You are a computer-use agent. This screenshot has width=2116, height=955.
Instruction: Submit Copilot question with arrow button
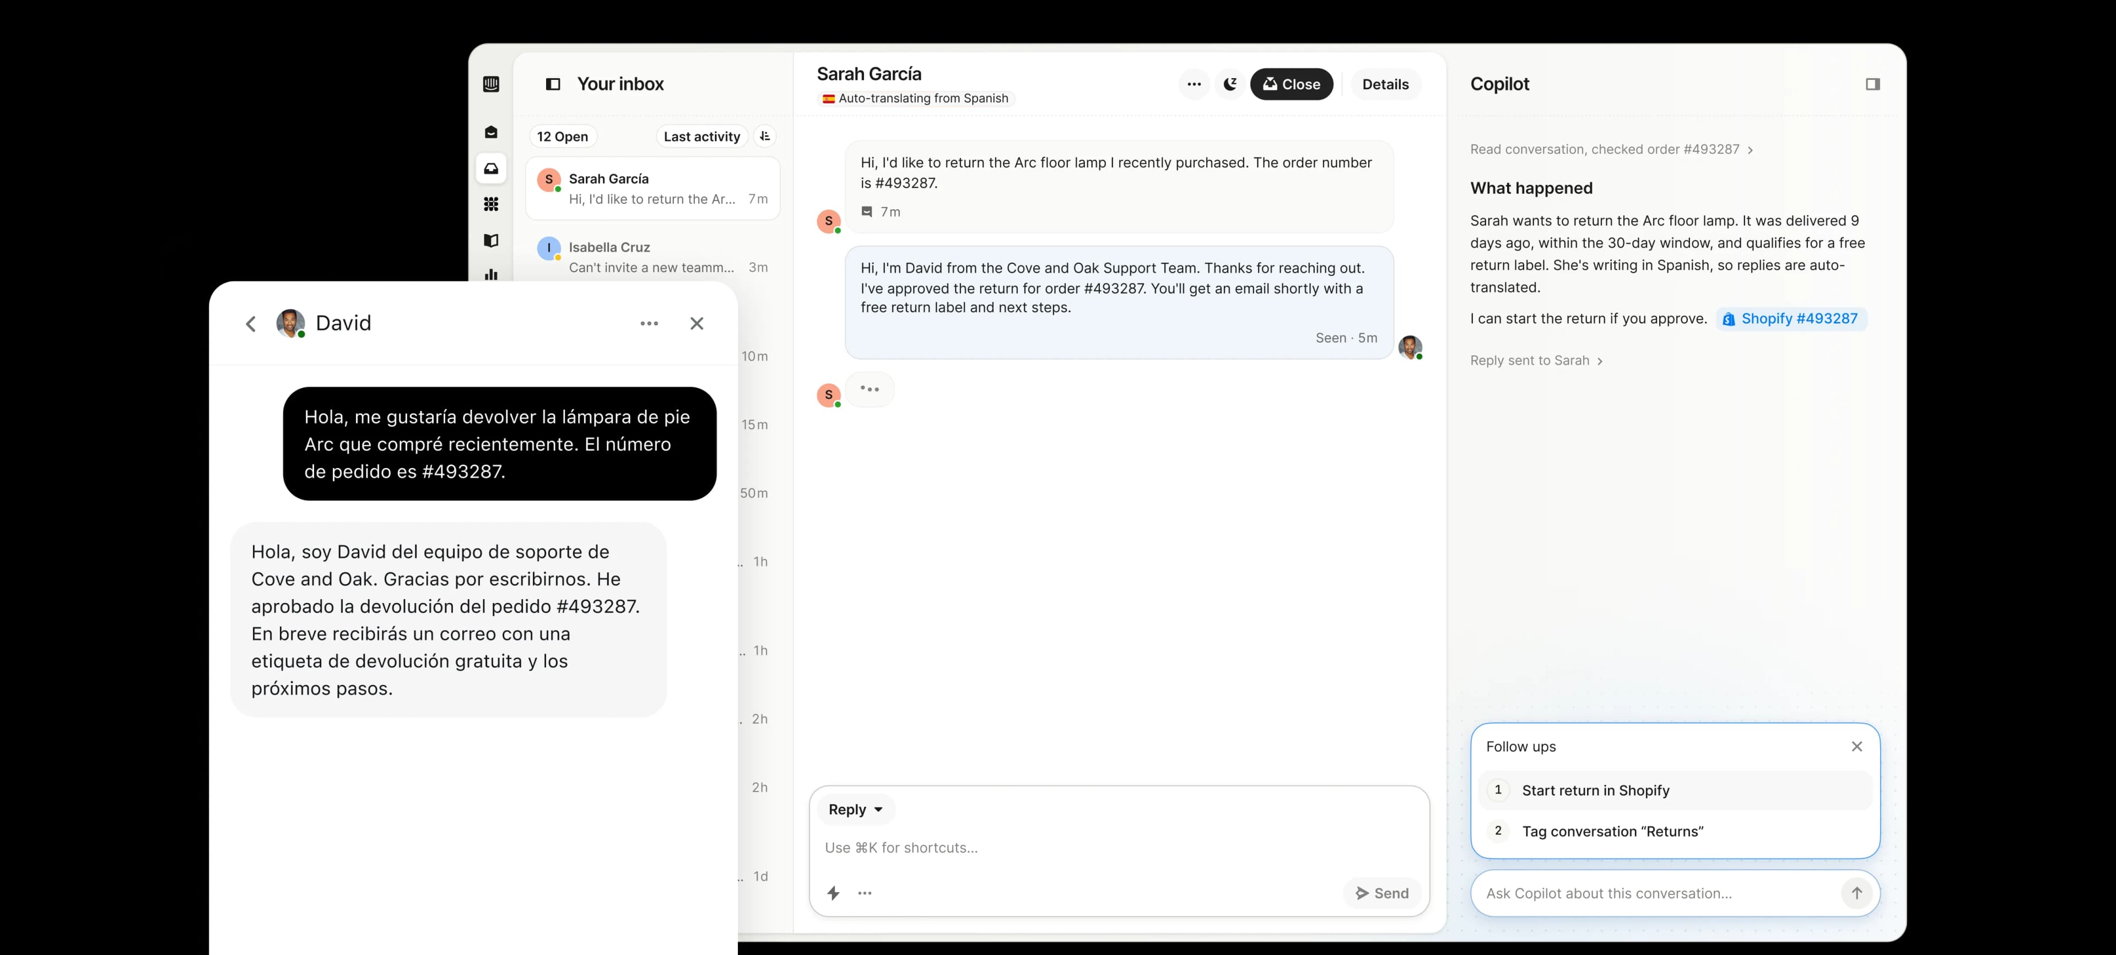(1856, 893)
